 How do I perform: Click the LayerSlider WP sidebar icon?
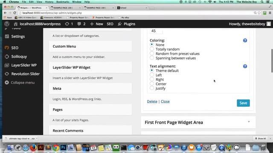7,65
